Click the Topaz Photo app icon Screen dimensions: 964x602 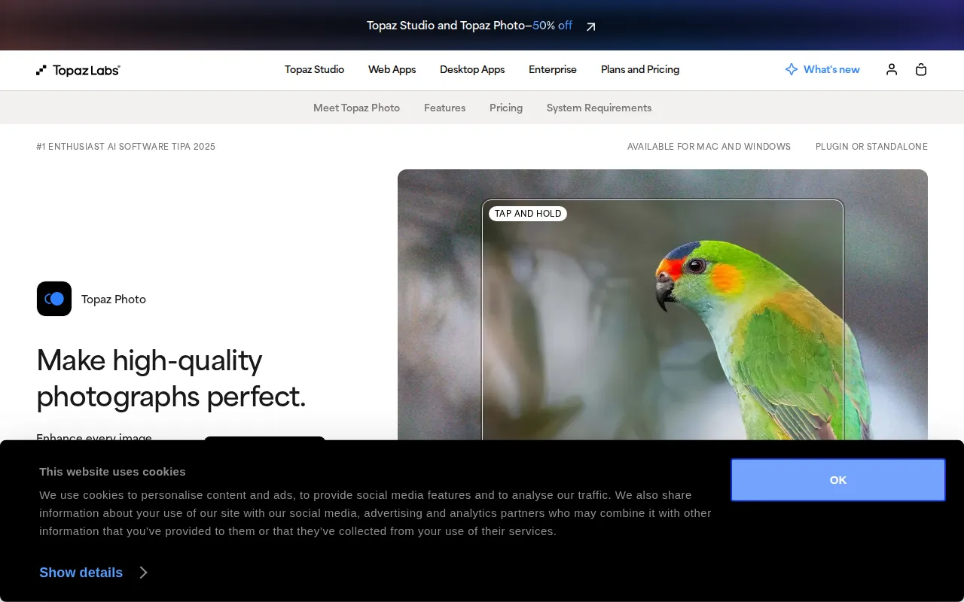54,299
